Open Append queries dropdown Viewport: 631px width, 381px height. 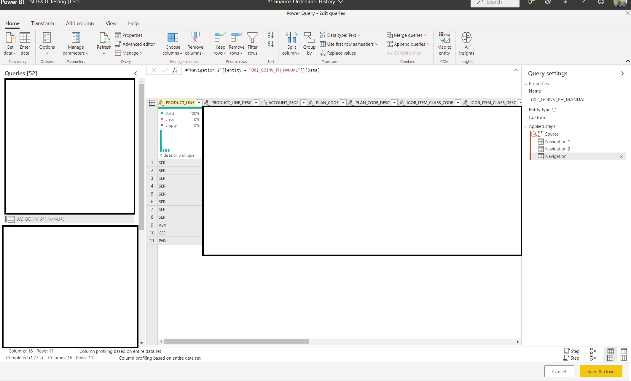(408, 44)
